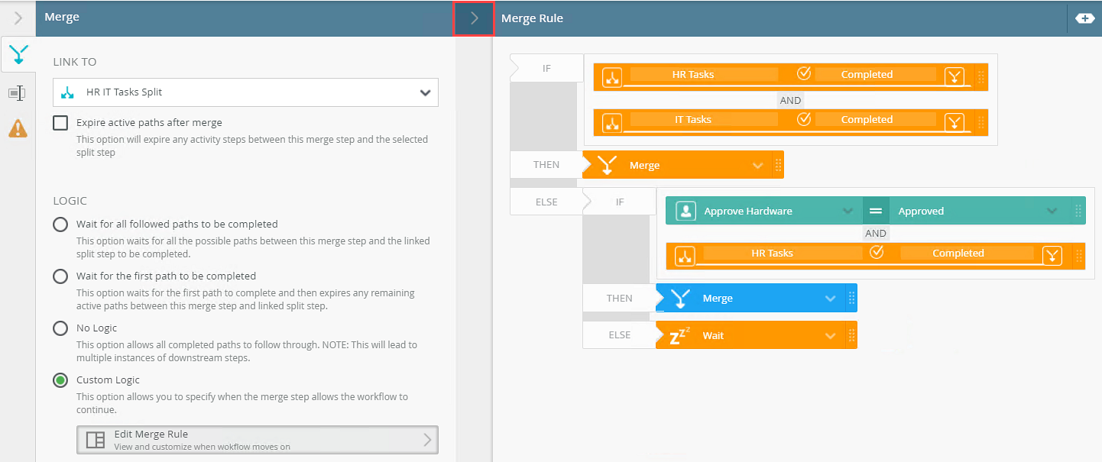Open the properties tab icon in sidebar
1102x462 pixels.
[17, 92]
